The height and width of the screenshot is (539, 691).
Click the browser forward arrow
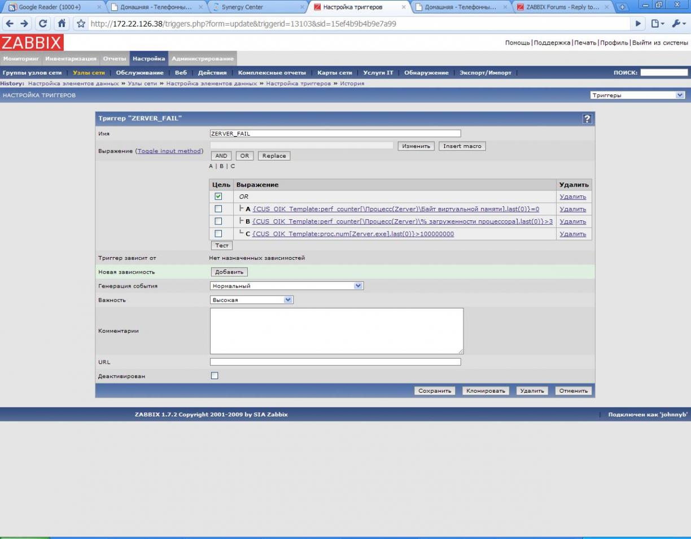pyautogui.click(x=24, y=24)
